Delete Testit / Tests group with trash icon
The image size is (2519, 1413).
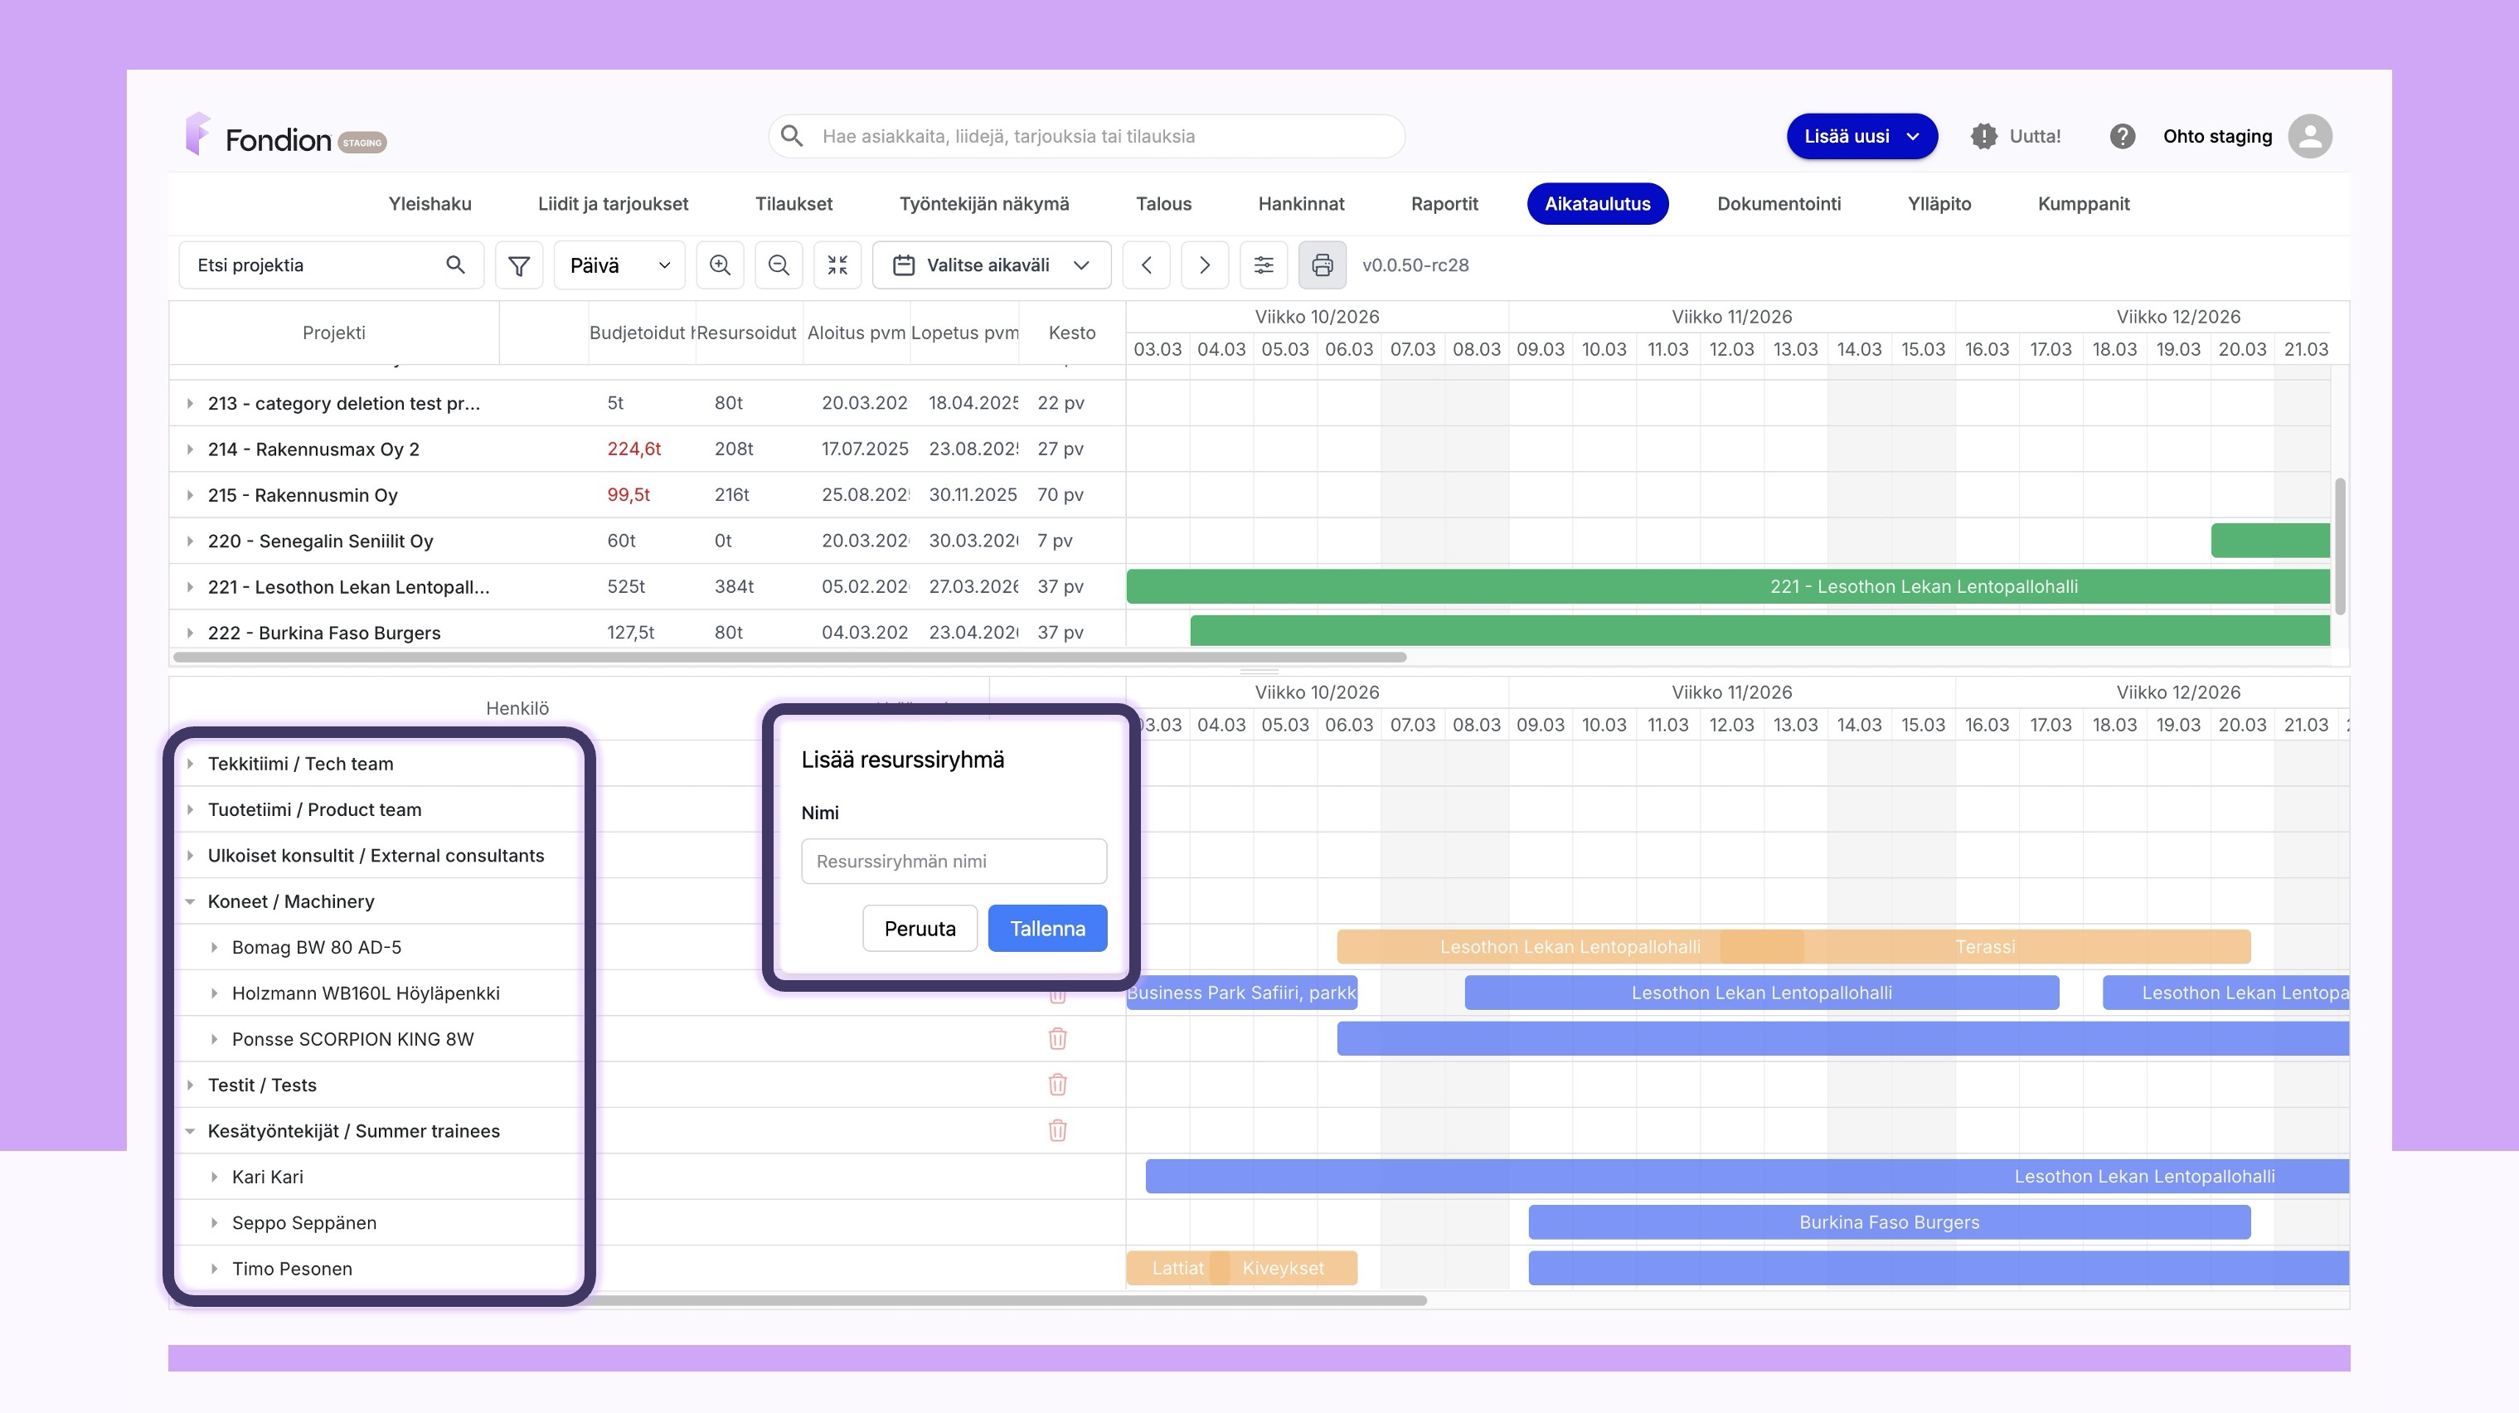pyautogui.click(x=1057, y=1085)
